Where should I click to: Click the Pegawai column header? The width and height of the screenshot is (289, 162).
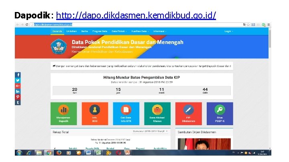tap(140, 148)
